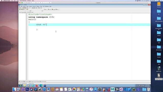
Task: Click the Goto bookmarks button
Action: click(x=57, y=9)
